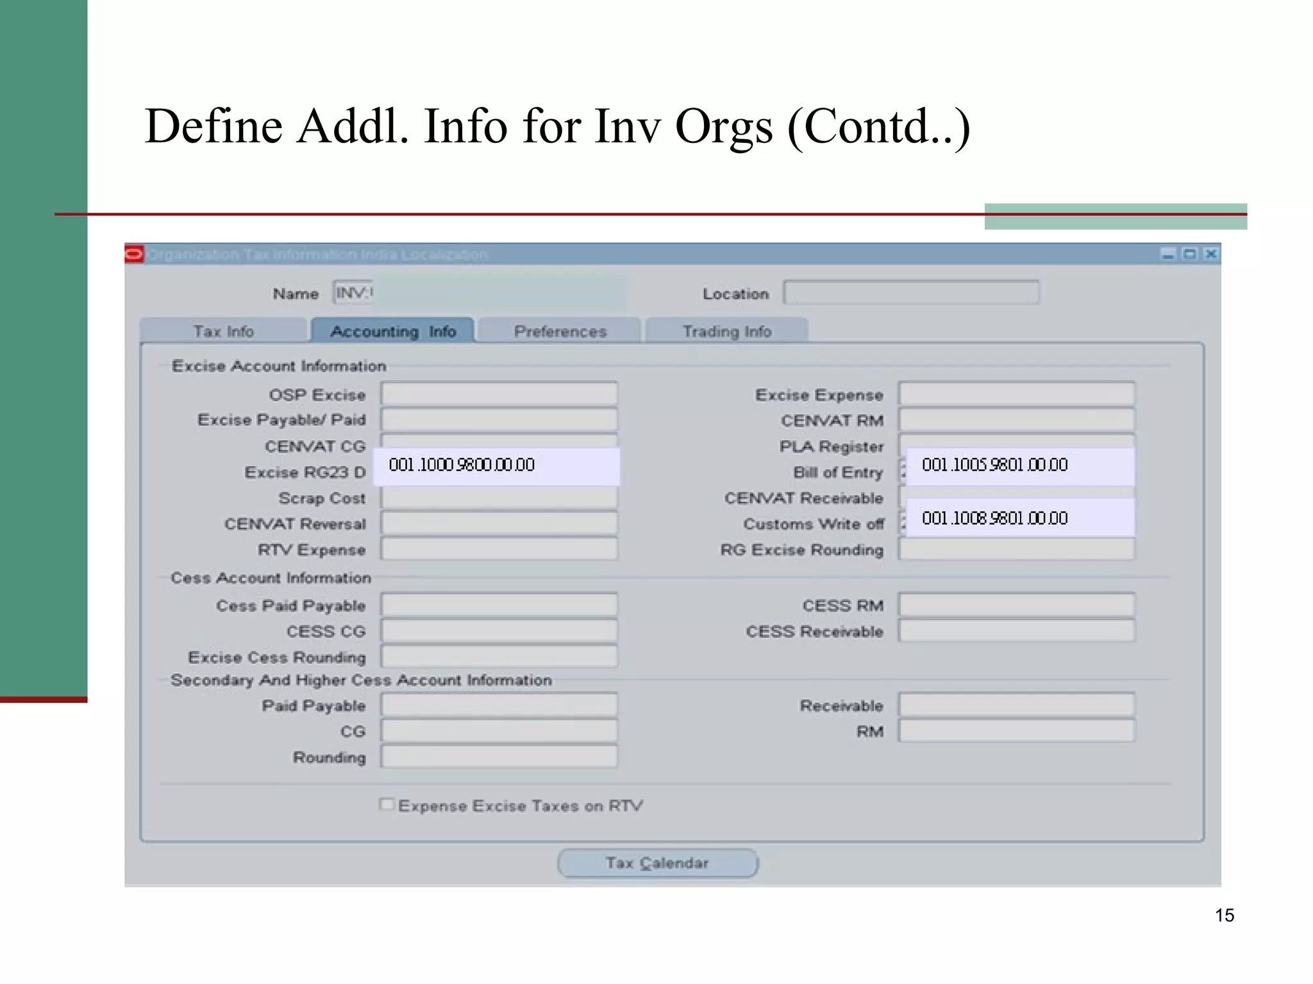Click the secondary cess Rounding field
This screenshot has width=1313, height=984.
(x=499, y=757)
